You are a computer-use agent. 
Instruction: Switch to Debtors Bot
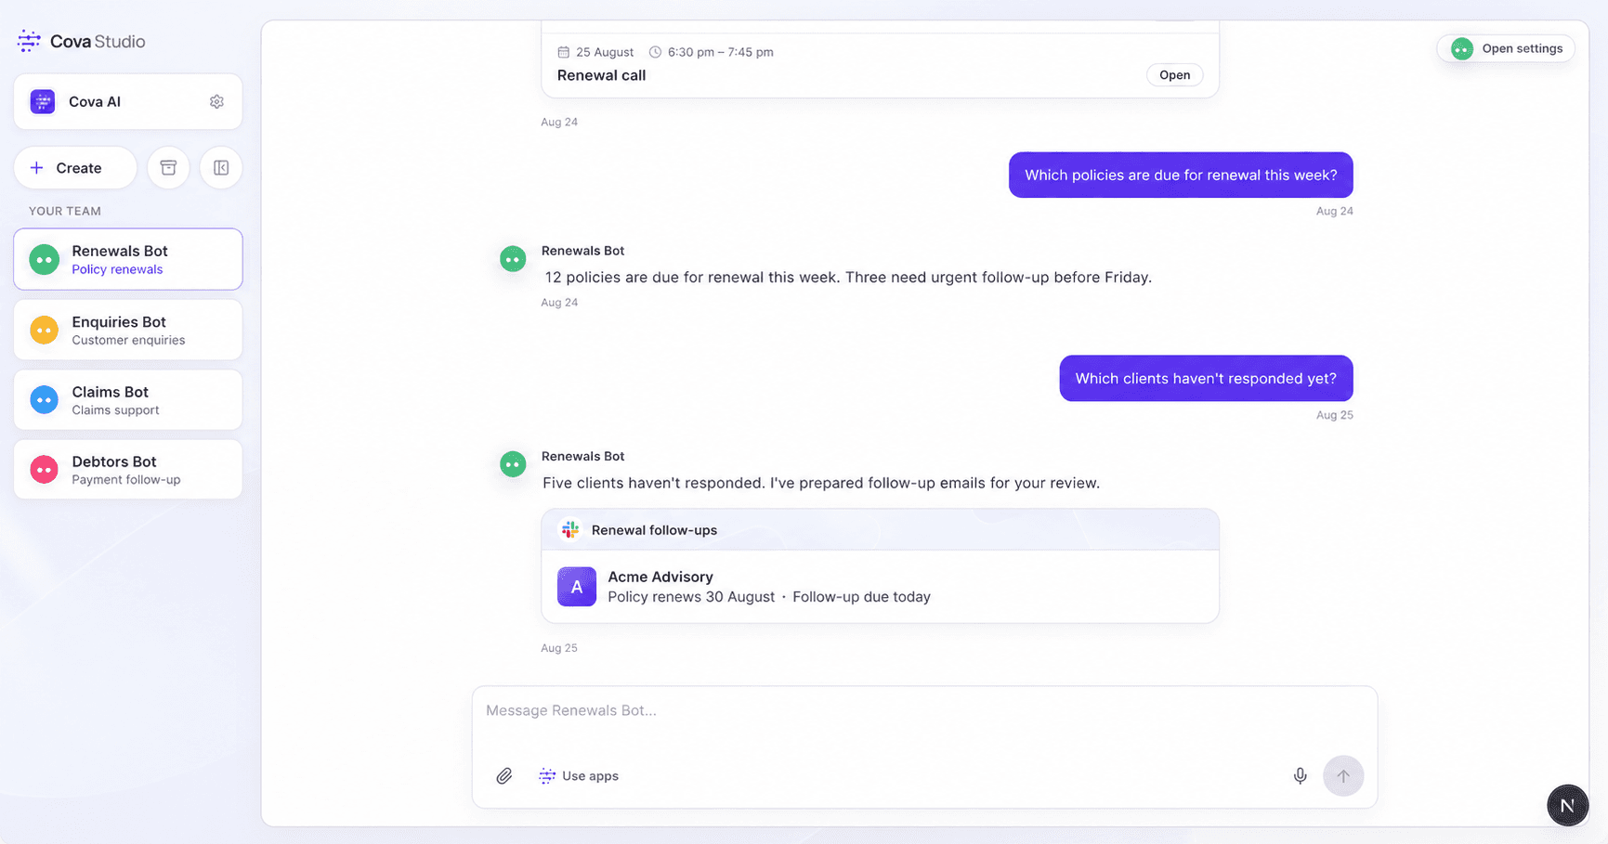point(128,470)
